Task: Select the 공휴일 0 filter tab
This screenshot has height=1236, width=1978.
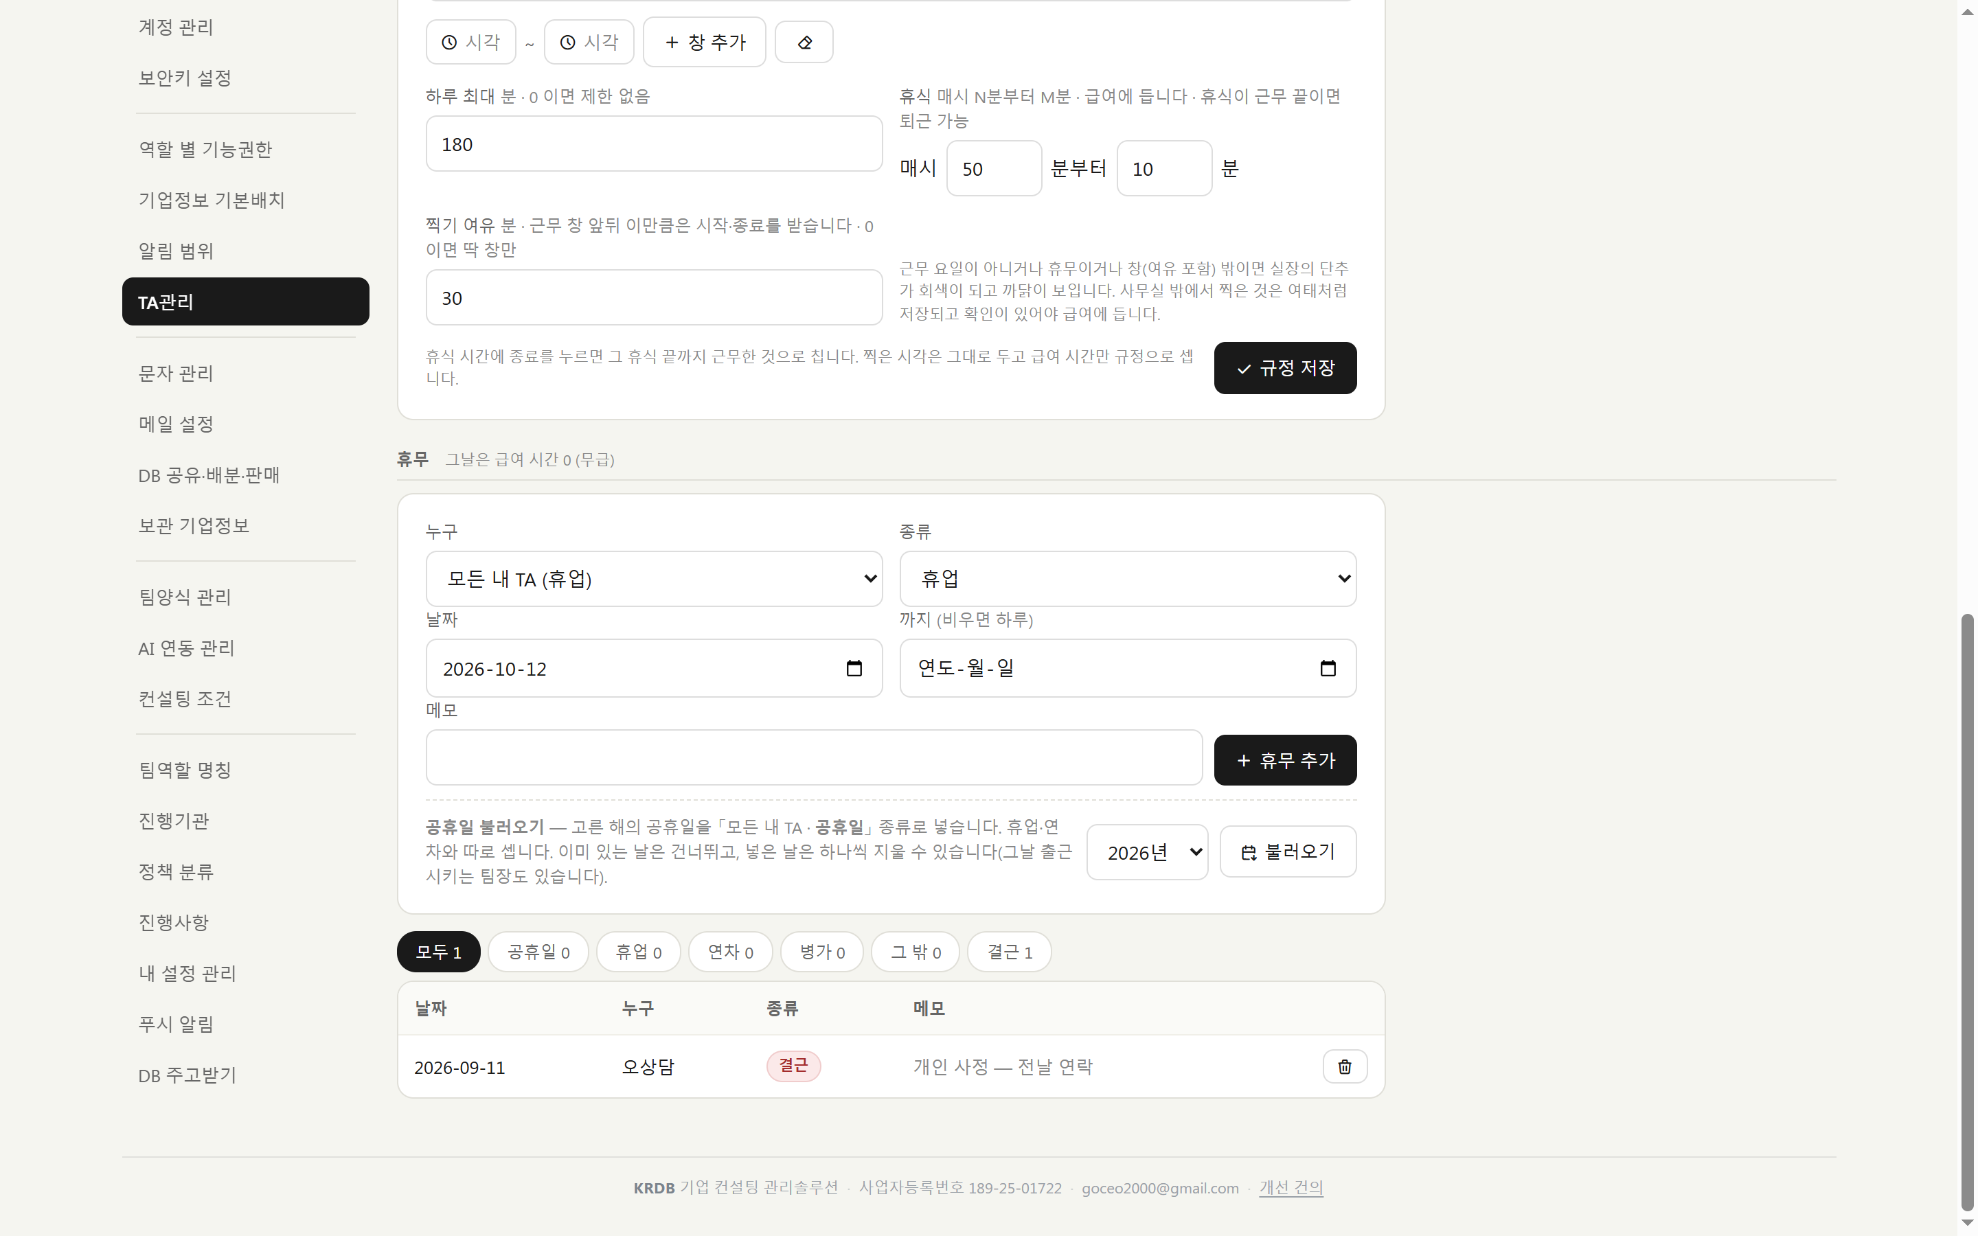Action: pos(538,952)
